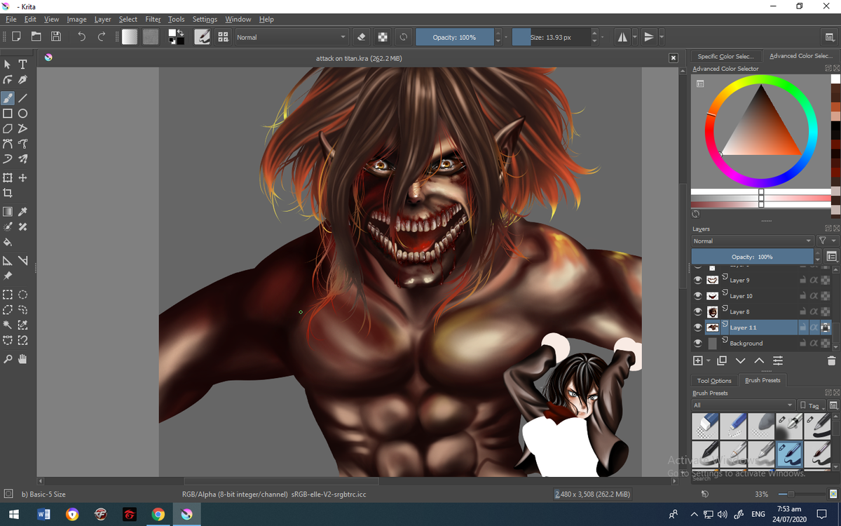This screenshot has height=526, width=841.
Task: Create a new document from toolbar
Action: pos(16,36)
